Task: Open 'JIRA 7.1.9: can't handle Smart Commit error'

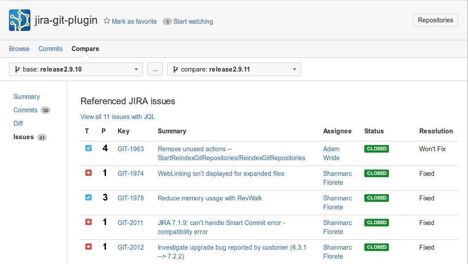Action: (x=221, y=227)
